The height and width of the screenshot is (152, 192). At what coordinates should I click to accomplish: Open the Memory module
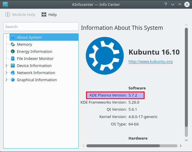25,45
